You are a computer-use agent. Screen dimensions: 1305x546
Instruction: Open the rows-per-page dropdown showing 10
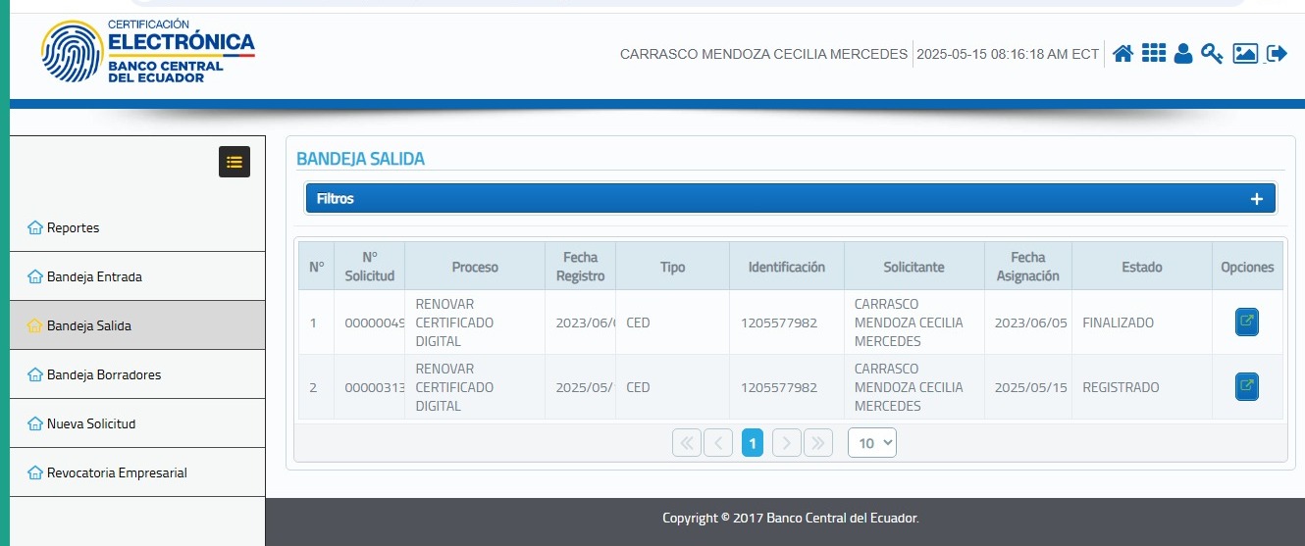(871, 443)
